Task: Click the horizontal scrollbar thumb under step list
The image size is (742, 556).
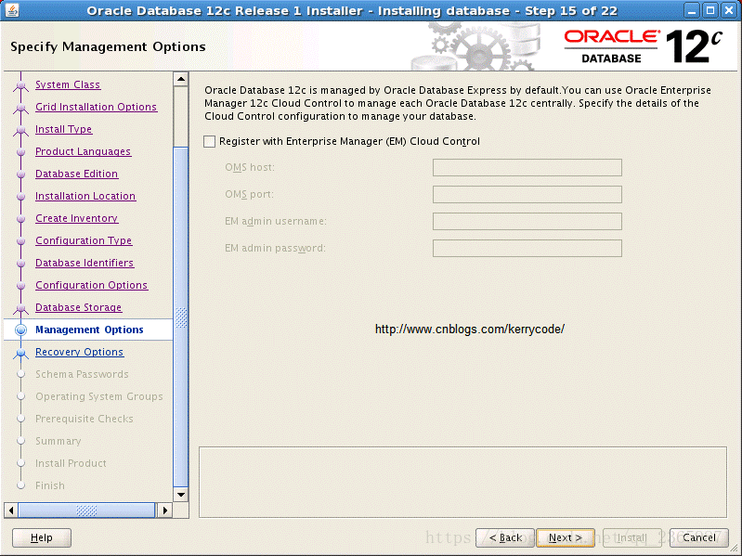Action: [86, 511]
